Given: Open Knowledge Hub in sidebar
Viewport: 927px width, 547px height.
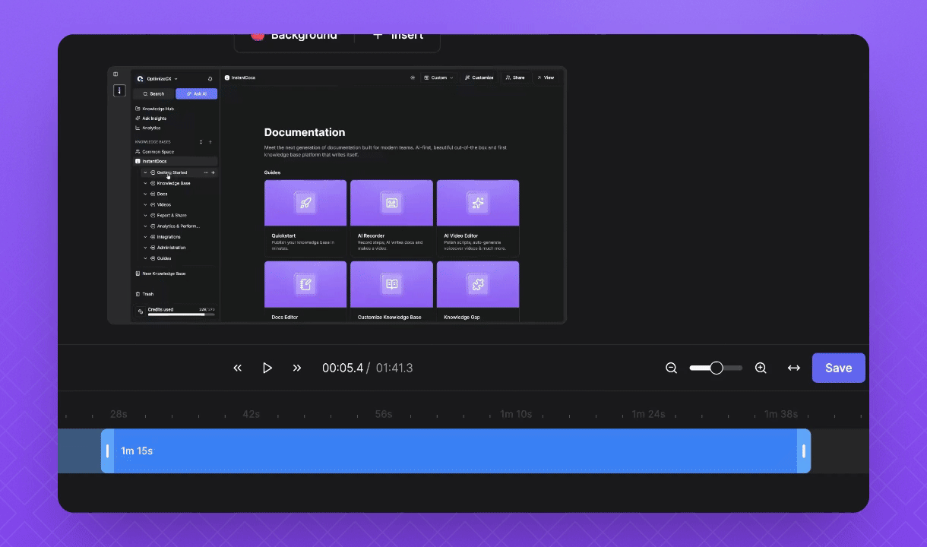Looking at the screenshot, I should (154, 109).
